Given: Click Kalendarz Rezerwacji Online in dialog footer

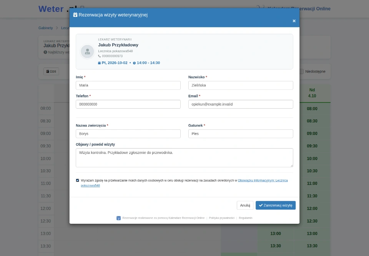Looking at the screenshot, I should [x=186, y=218].
